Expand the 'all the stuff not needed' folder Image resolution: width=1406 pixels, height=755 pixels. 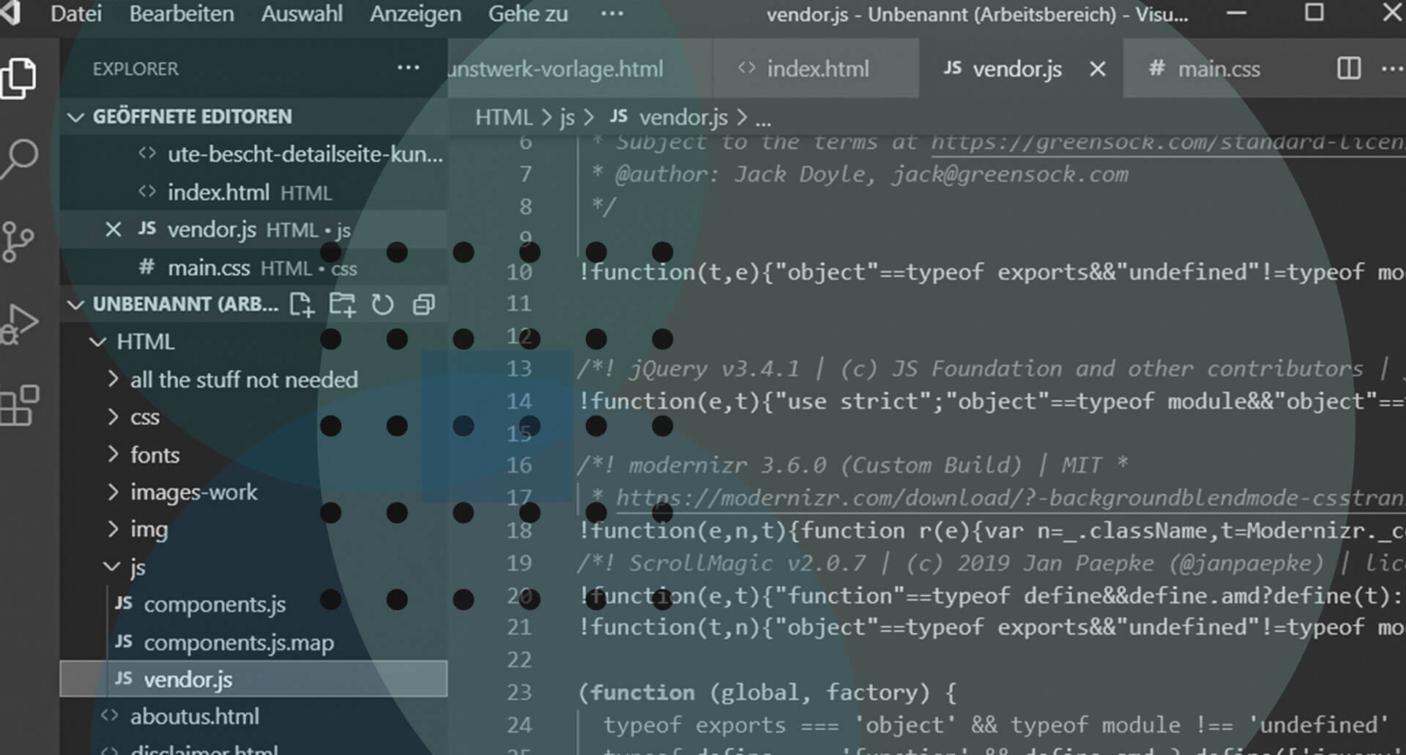click(x=253, y=380)
